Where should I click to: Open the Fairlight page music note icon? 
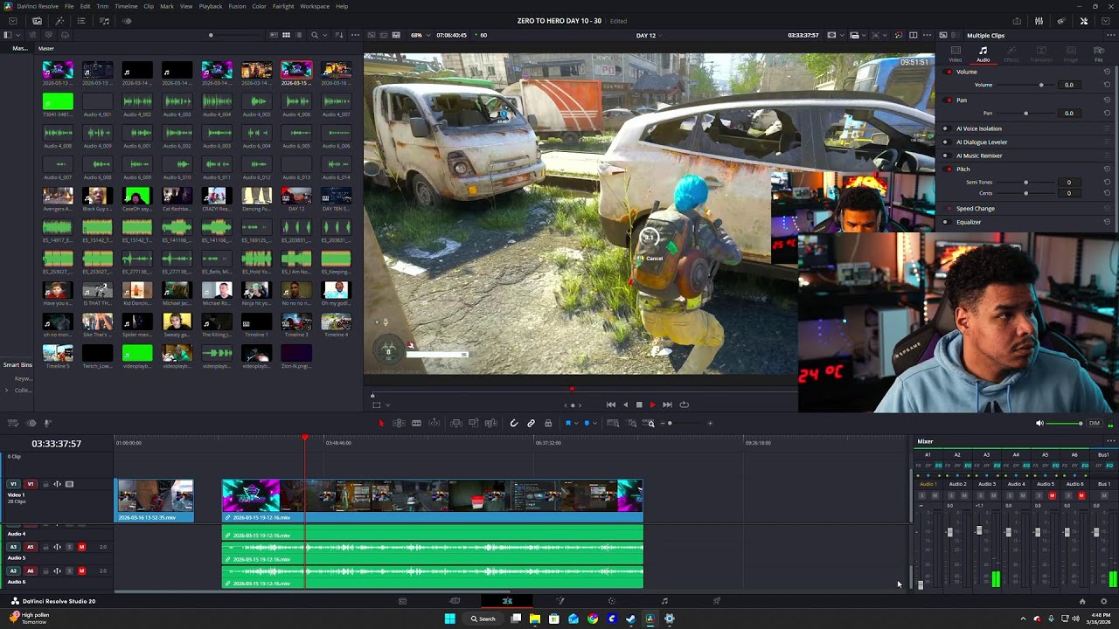click(x=664, y=601)
